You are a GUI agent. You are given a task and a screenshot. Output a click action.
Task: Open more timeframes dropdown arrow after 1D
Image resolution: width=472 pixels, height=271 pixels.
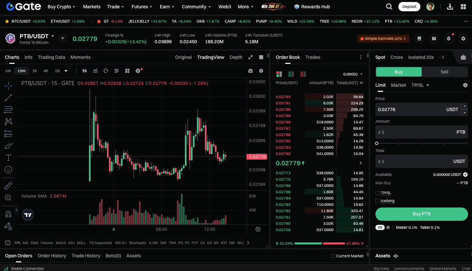point(66,71)
